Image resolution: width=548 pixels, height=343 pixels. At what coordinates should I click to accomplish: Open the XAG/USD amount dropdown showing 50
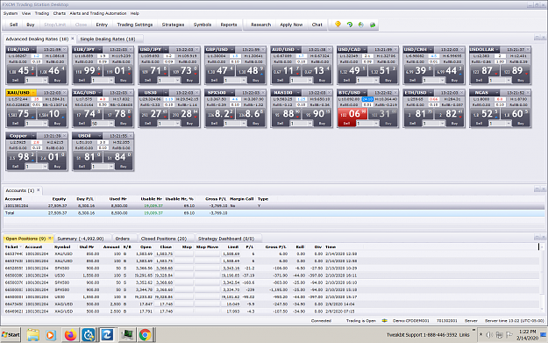click(x=111, y=124)
